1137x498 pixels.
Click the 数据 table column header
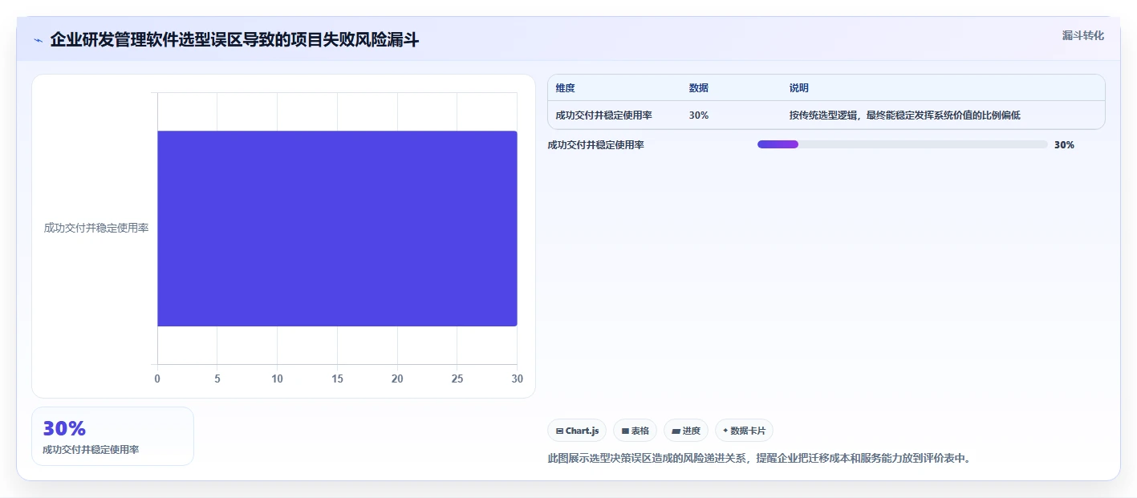click(x=699, y=88)
